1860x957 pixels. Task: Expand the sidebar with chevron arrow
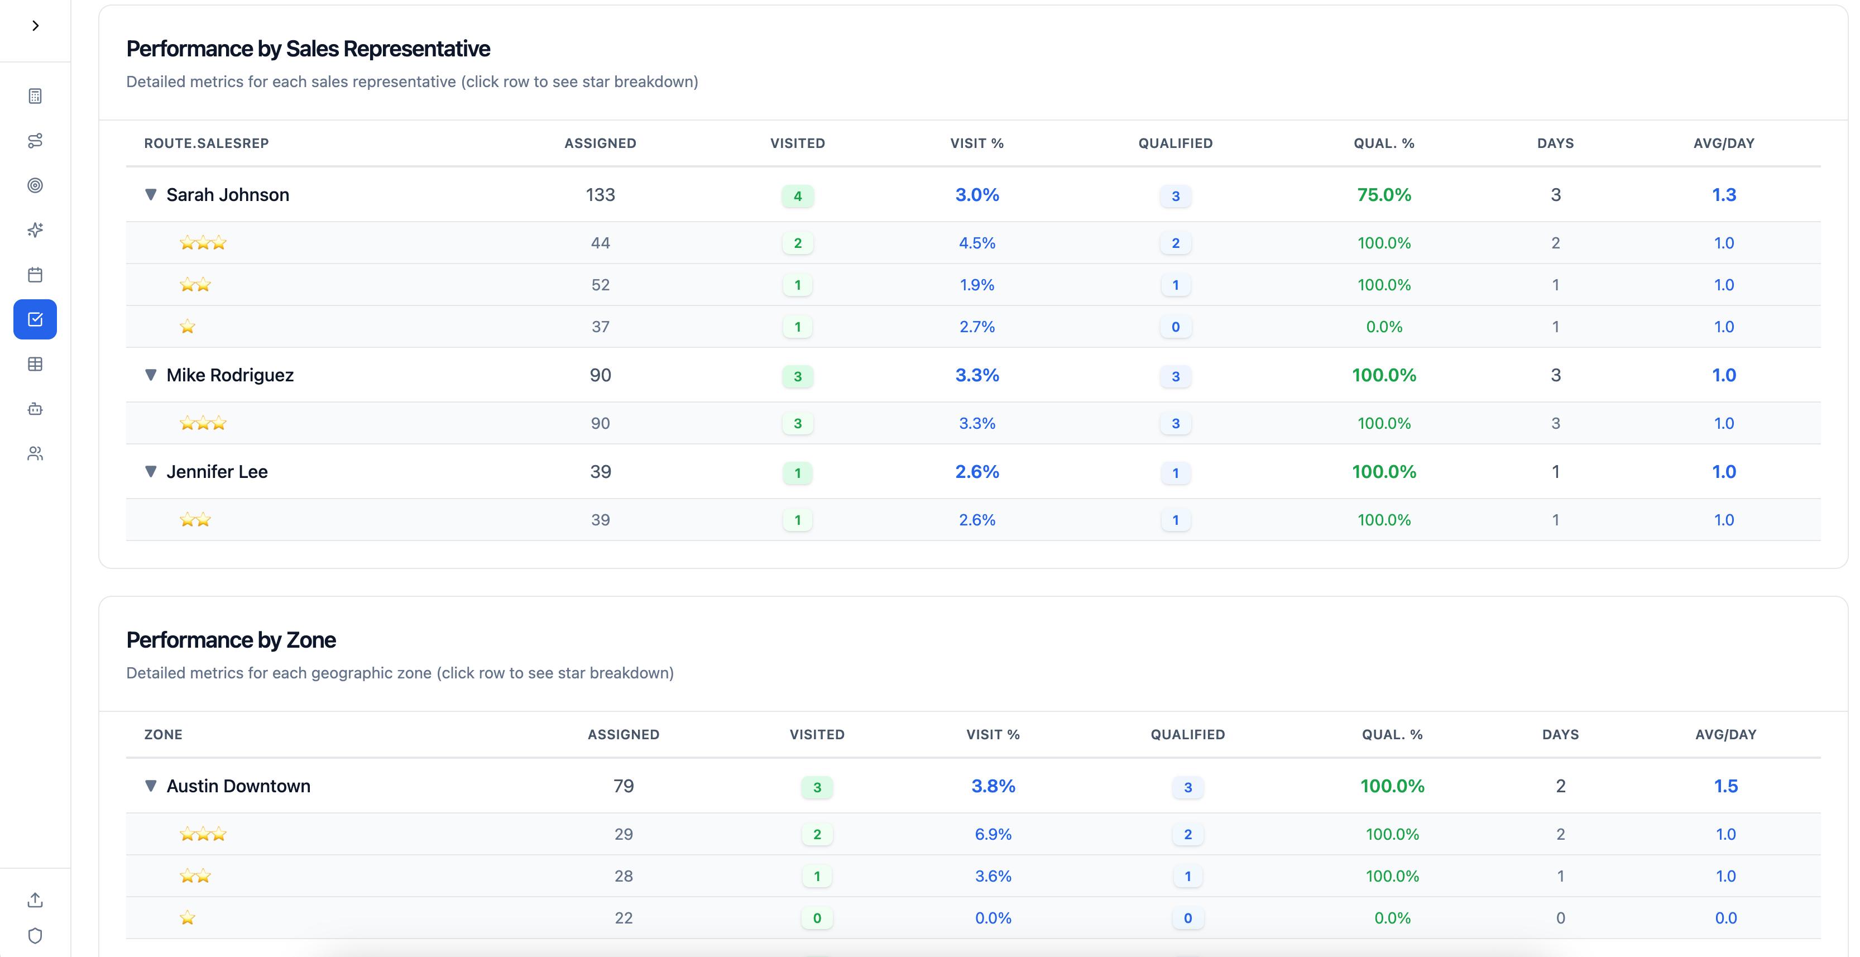pyautogui.click(x=35, y=26)
